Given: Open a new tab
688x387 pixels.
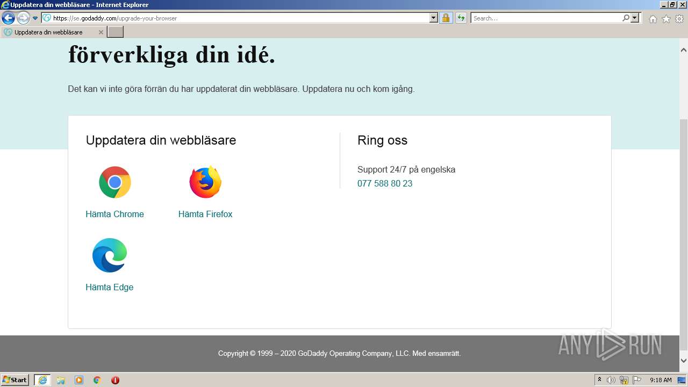Looking at the screenshot, I should 116,32.
